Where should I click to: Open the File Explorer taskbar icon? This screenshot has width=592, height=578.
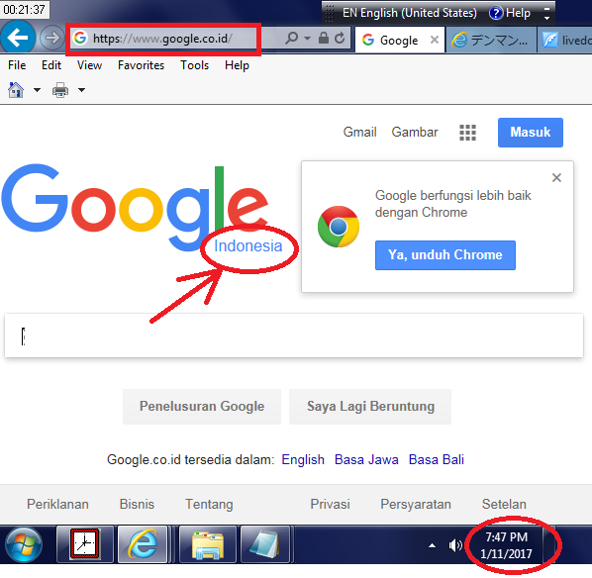208,544
